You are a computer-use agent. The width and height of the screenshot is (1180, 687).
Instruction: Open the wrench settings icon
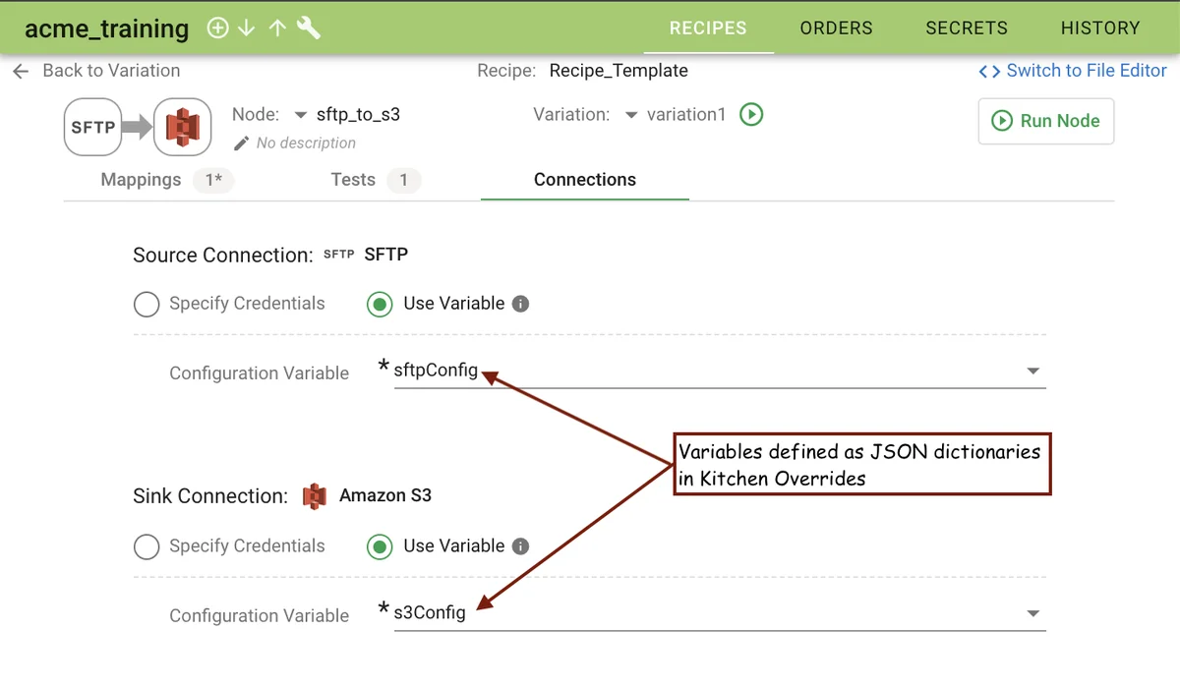point(309,29)
